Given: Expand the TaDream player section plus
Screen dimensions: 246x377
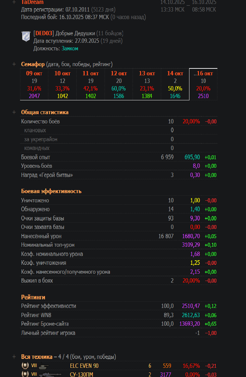Looking at the screenshot, I should [x=14, y=2].
